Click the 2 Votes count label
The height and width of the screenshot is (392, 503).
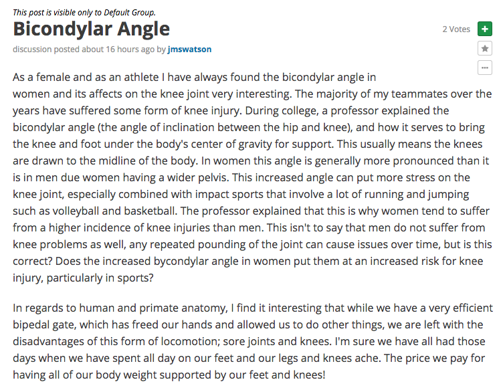456,29
